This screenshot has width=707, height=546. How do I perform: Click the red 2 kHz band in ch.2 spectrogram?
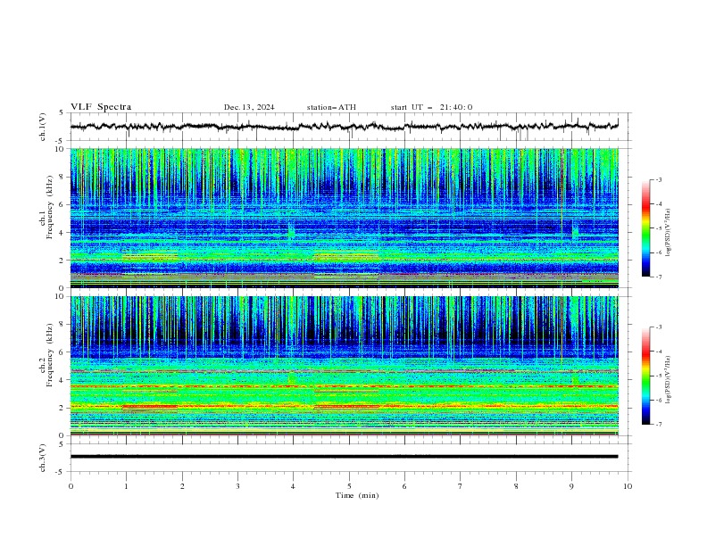(x=345, y=406)
